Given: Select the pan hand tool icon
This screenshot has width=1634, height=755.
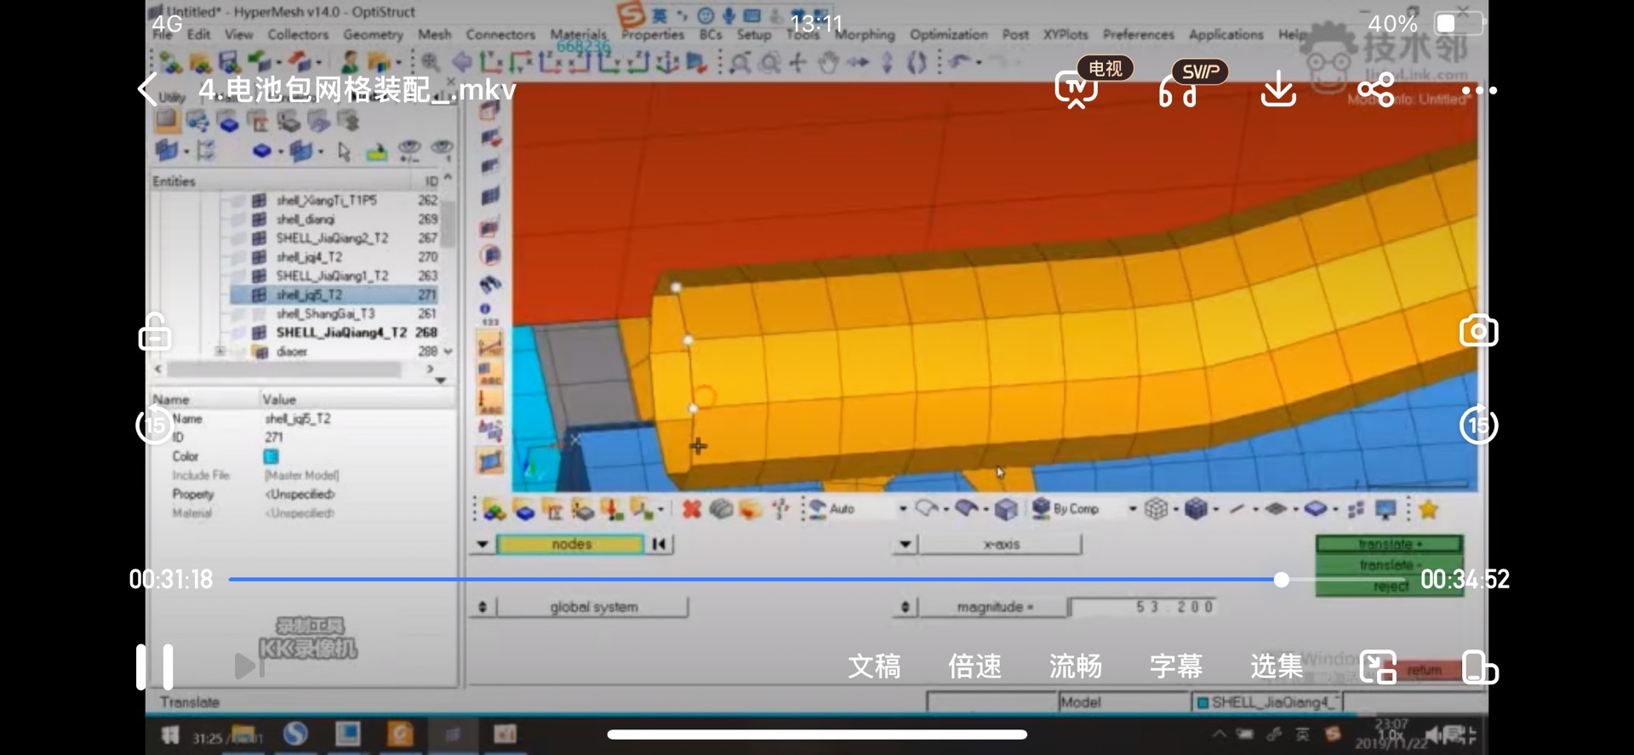Looking at the screenshot, I should point(827,62).
